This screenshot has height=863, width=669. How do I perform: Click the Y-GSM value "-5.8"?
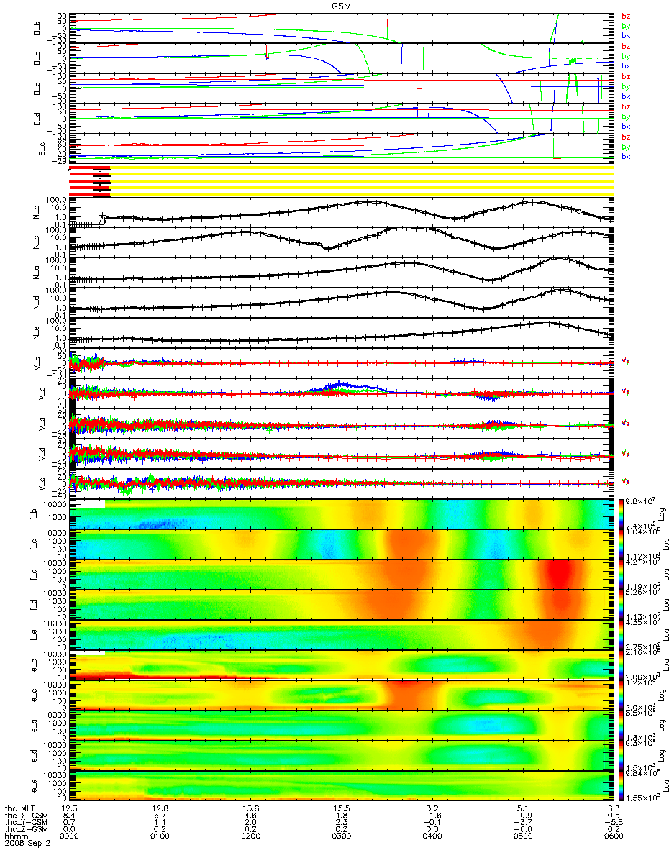click(614, 821)
